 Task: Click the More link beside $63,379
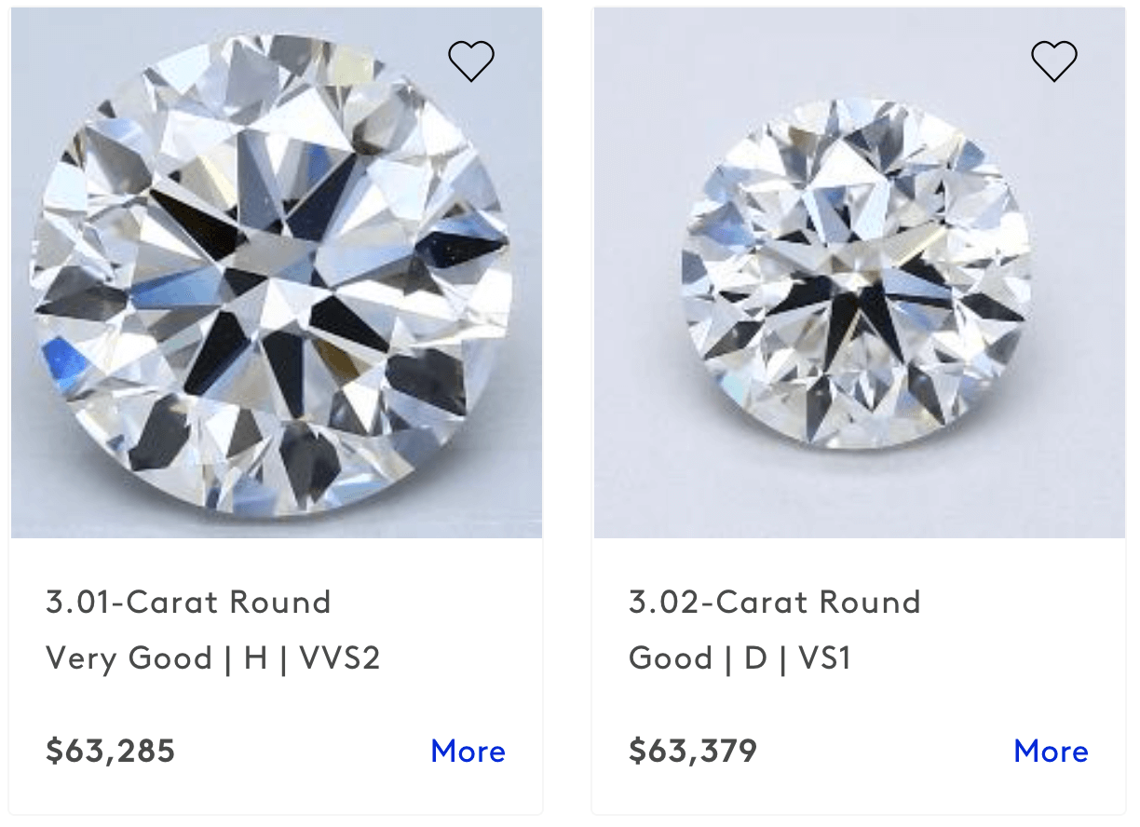[x=1052, y=751]
